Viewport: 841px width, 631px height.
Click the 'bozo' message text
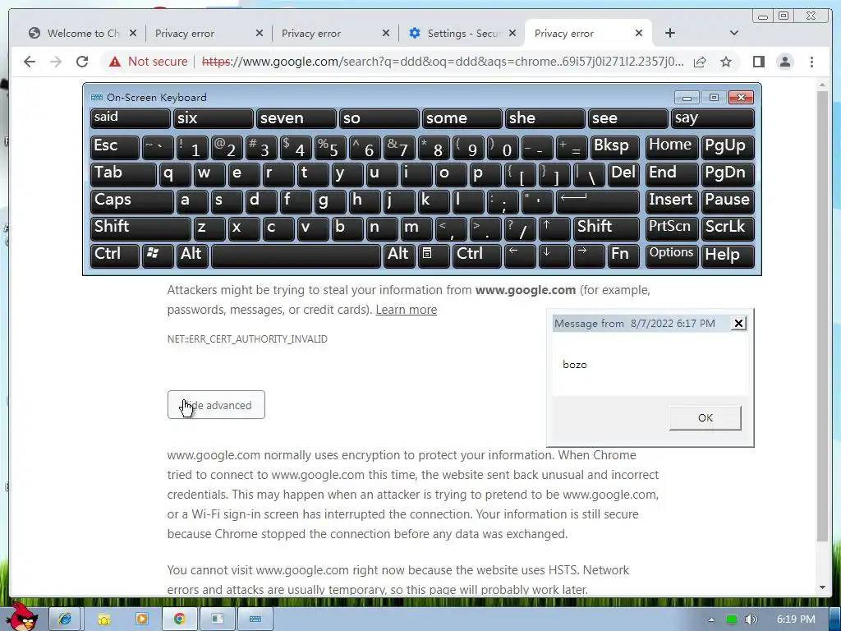[x=574, y=365]
